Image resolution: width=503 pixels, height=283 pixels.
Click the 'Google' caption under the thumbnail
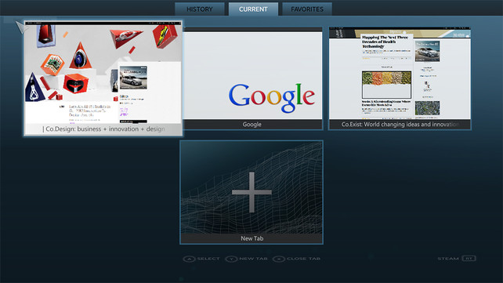[251, 125]
